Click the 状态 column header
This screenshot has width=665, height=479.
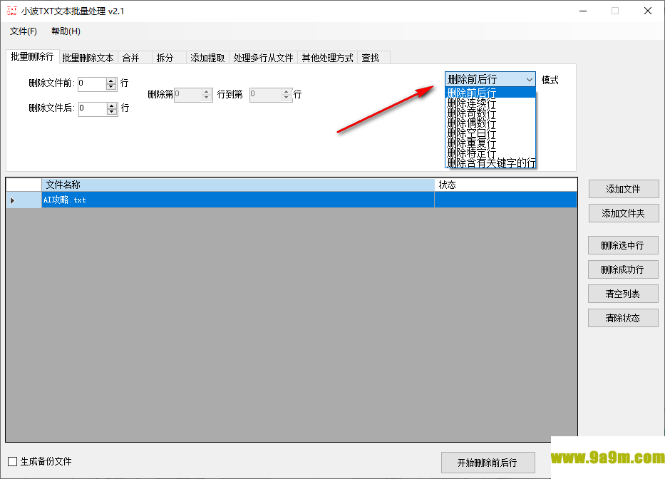pos(505,185)
